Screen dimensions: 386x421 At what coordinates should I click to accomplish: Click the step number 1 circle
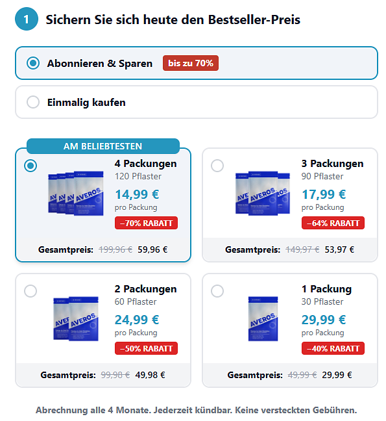point(26,19)
